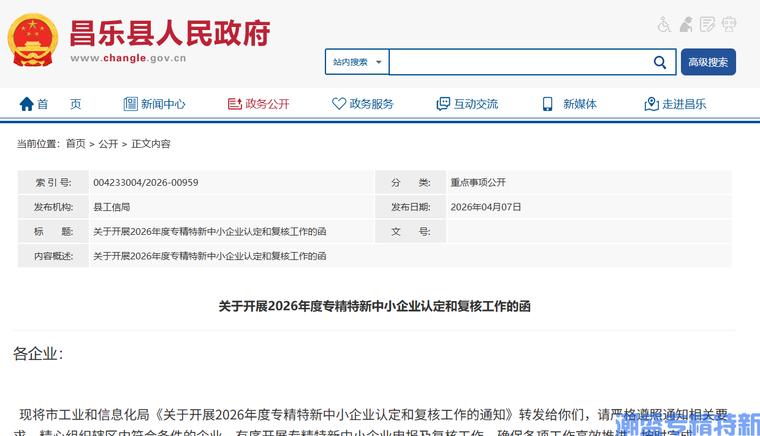Open the 首页 breadcrumb link
The image size is (760, 436).
(x=75, y=143)
